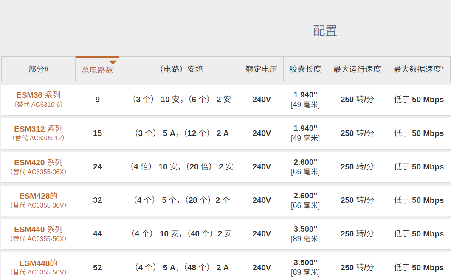
Task: Sort by 胶囊长度 column header
Action: pos(305,69)
